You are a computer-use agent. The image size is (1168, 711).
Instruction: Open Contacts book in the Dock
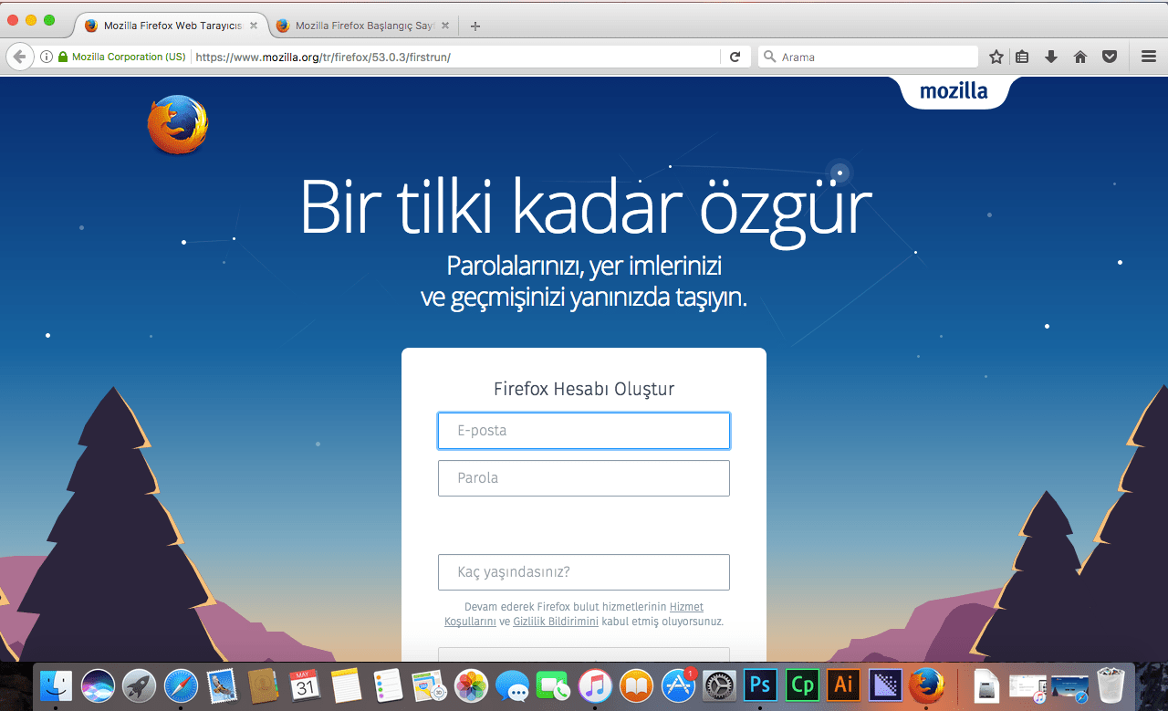pyautogui.click(x=264, y=685)
